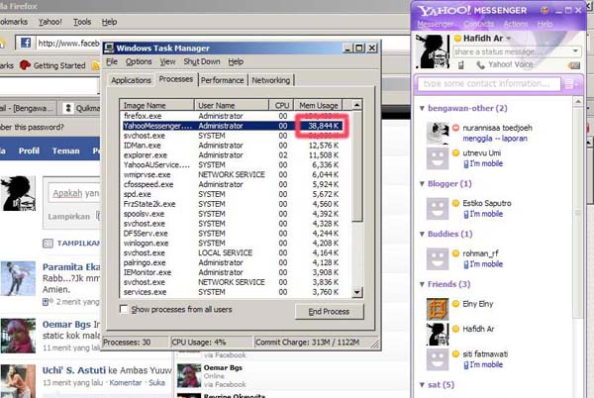Image resolution: width=594 pixels, height=398 pixels.
Task: Click Elny Elny's orange avatar
Action: pos(438,309)
